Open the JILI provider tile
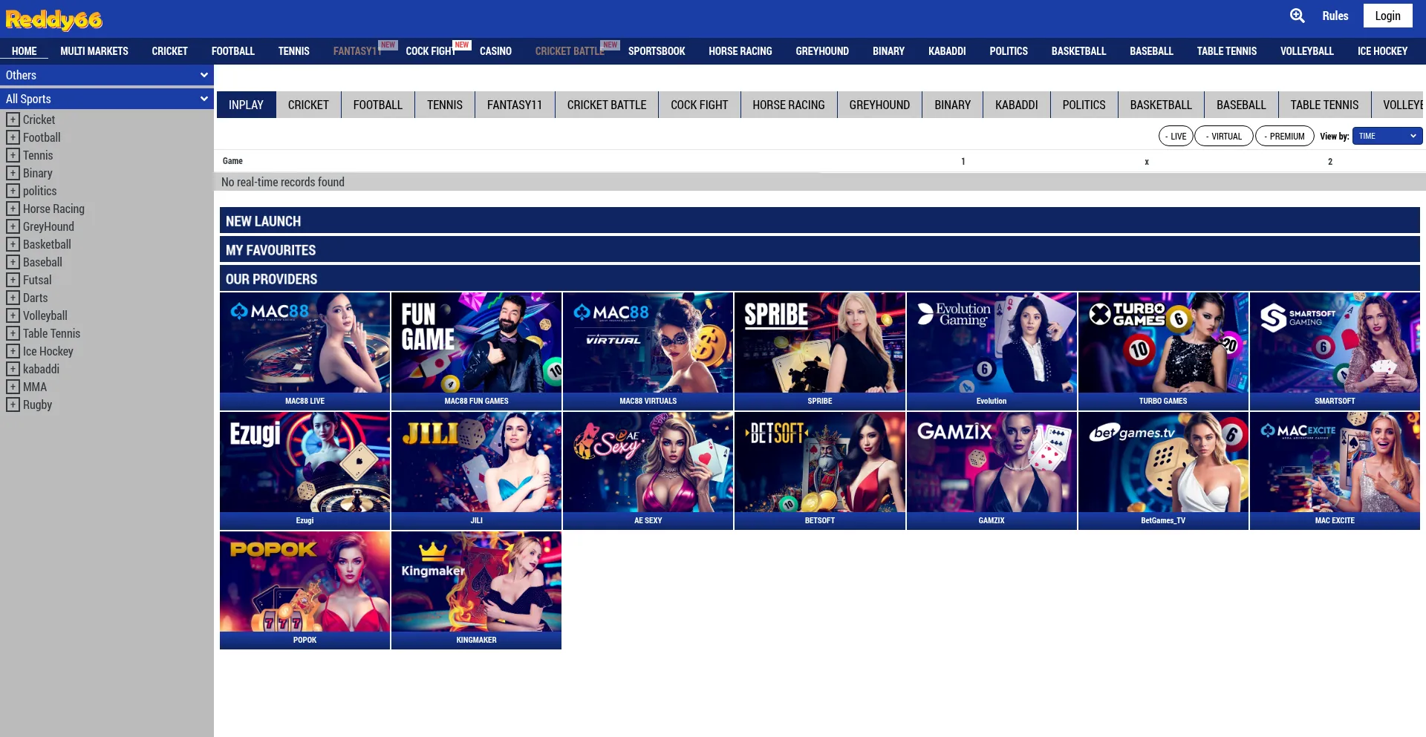The width and height of the screenshot is (1426, 737). coord(476,471)
